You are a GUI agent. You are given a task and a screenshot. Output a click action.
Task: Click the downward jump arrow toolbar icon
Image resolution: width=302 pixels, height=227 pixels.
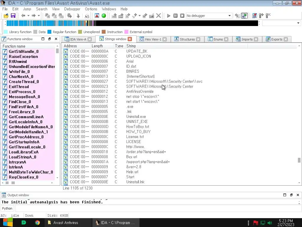tap(78, 16)
